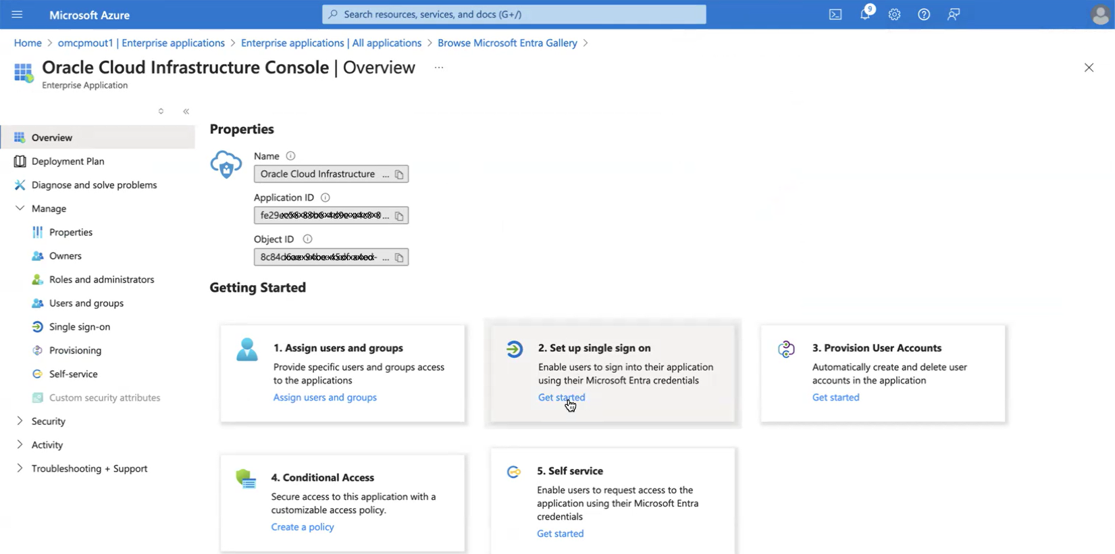The image size is (1115, 554).
Task: Click the Create a policy link
Action: point(303,527)
